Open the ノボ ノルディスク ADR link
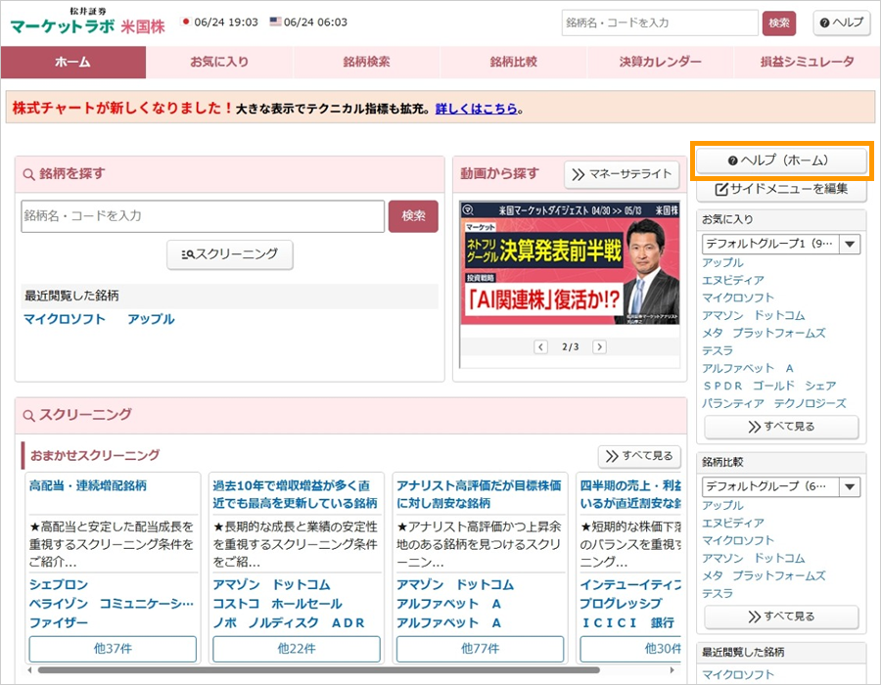Screen dimensions: 881x685 point(289,622)
